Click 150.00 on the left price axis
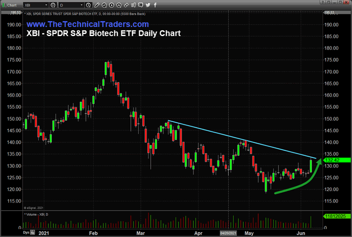352x237 pixels. coord(14,119)
